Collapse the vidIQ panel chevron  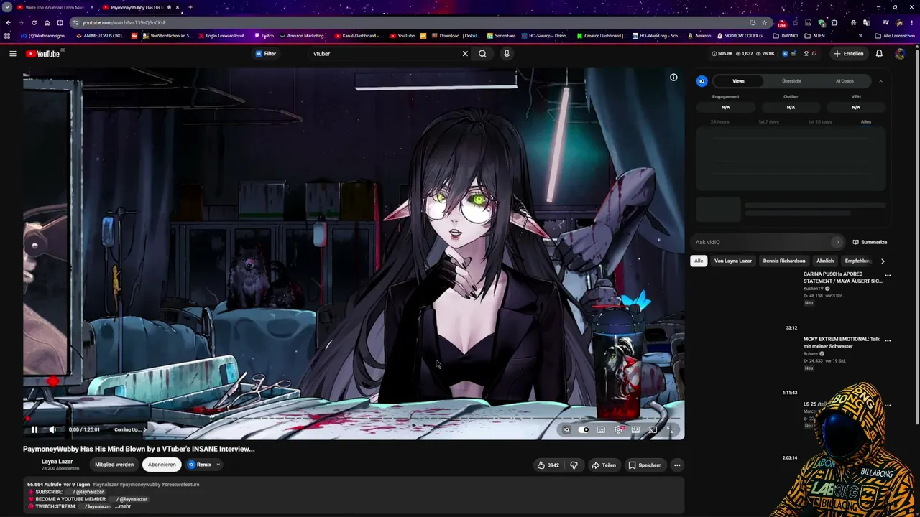tap(880, 81)
